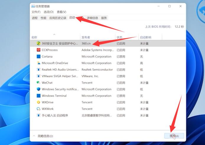Minimize the Task Manager window
205x145 pixels.
[159, 6]
